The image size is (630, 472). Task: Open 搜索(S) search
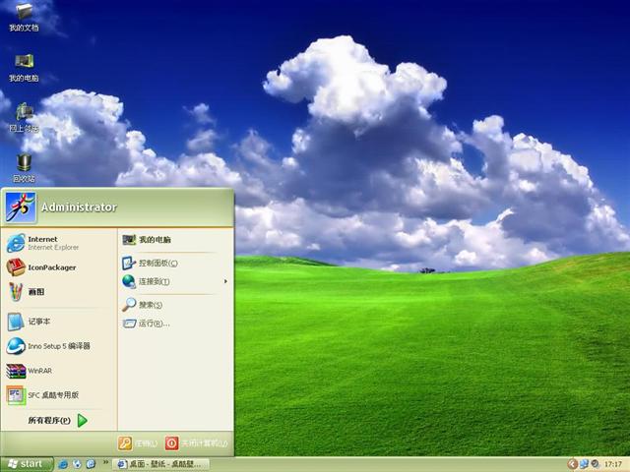click(x=175, y=305)
